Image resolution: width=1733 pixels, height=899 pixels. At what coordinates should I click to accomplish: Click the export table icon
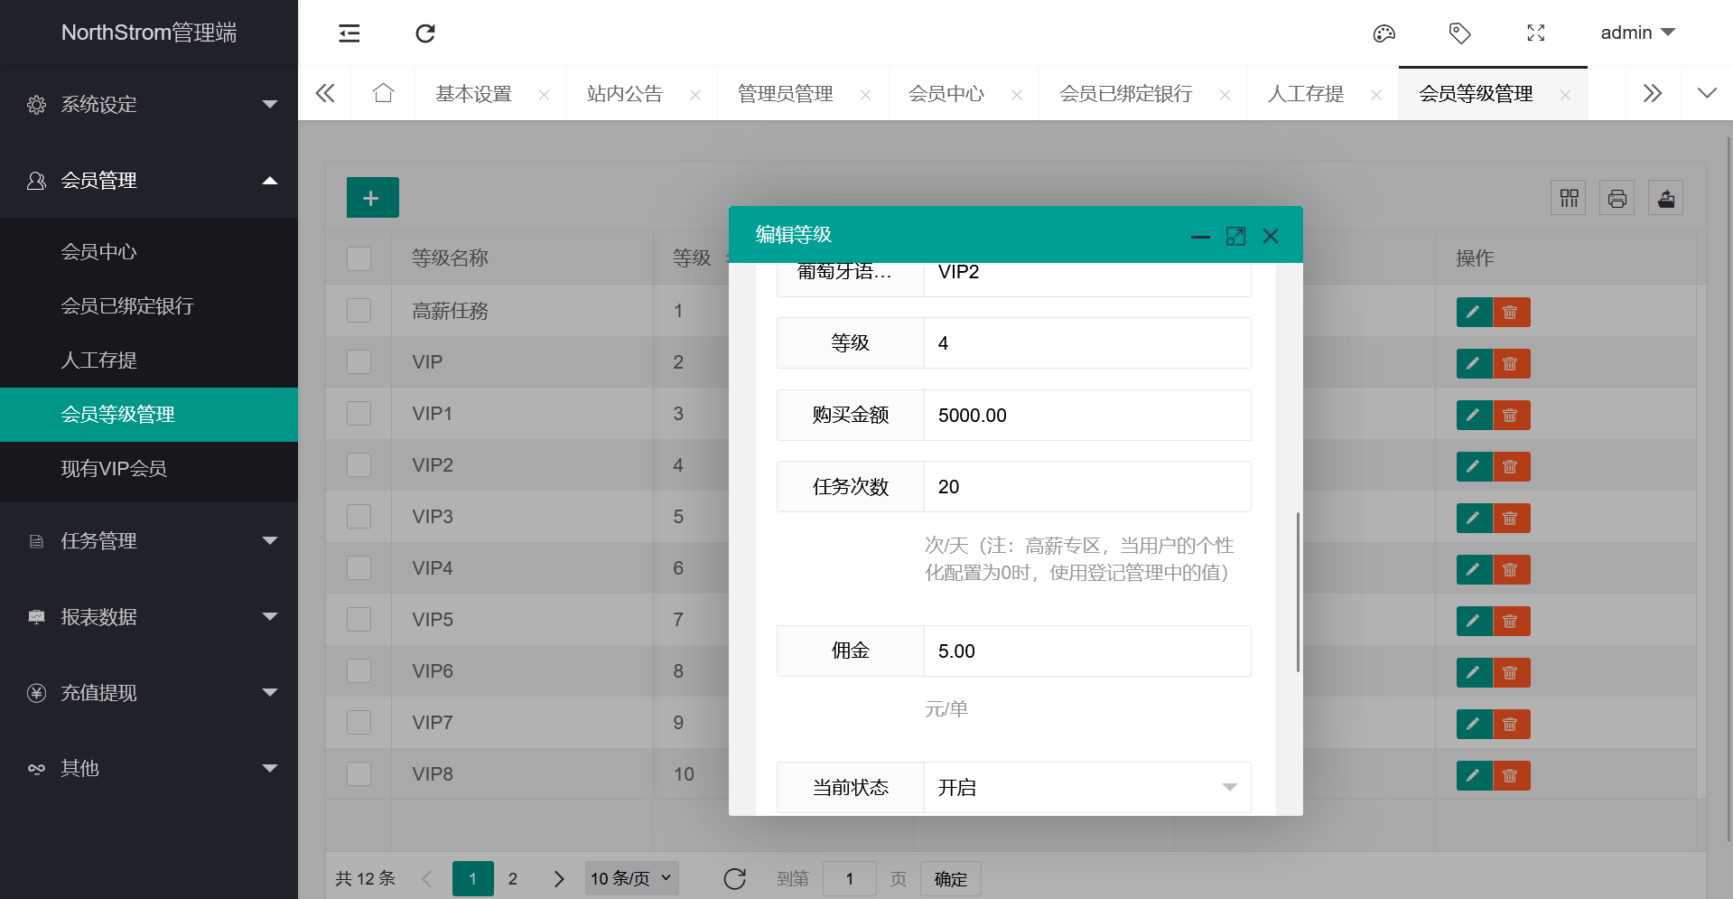[1665, 198]
